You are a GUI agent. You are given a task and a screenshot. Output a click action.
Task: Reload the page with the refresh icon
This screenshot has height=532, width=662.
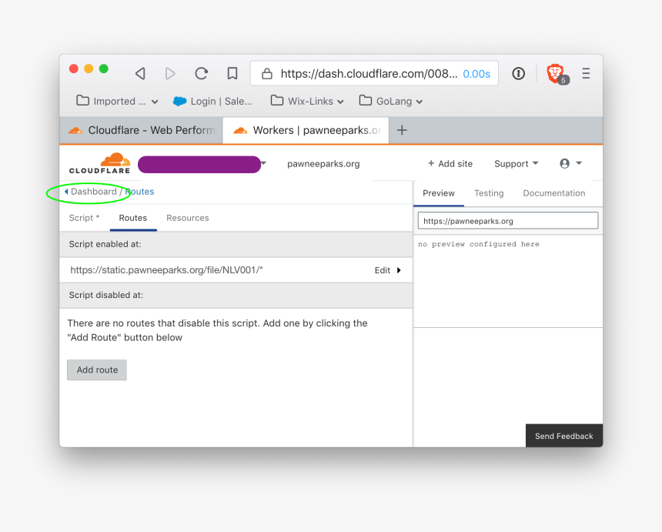202,73
